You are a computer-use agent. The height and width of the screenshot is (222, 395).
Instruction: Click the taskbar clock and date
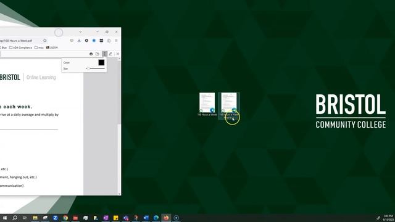pos(388,218)
